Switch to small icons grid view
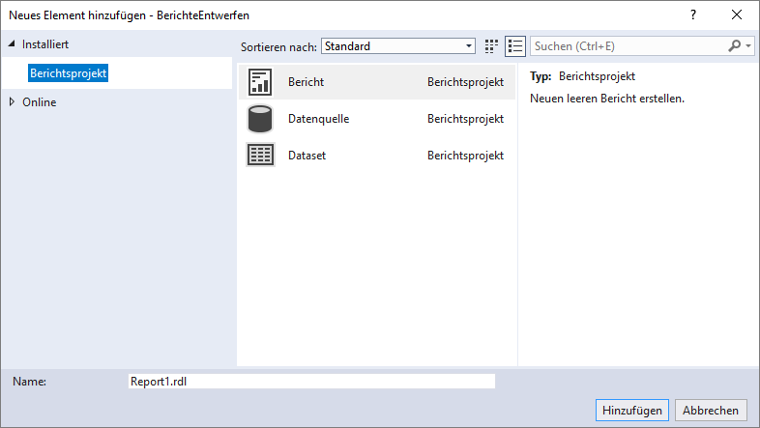This screenshot has width=760, height=428. (x=491, y=46)
